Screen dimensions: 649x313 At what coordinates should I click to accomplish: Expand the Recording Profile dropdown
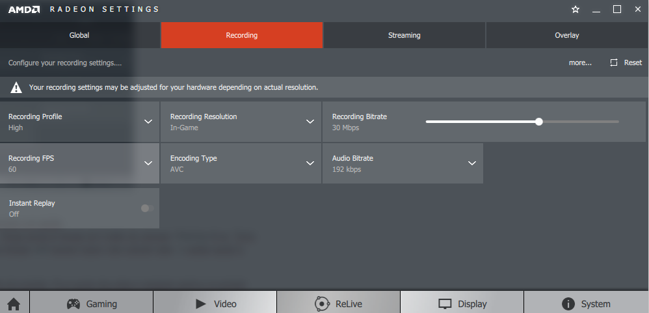(148, 122)
